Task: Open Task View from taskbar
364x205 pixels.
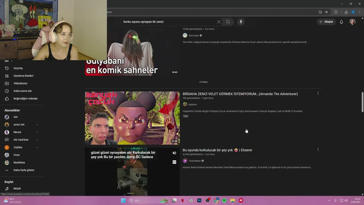Action: (175, 200)
